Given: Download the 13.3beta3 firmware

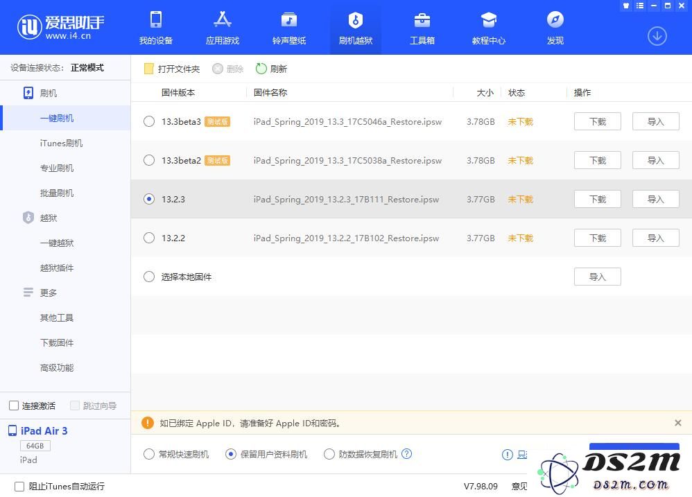Looking at the screenshot, I should point(598,121).
